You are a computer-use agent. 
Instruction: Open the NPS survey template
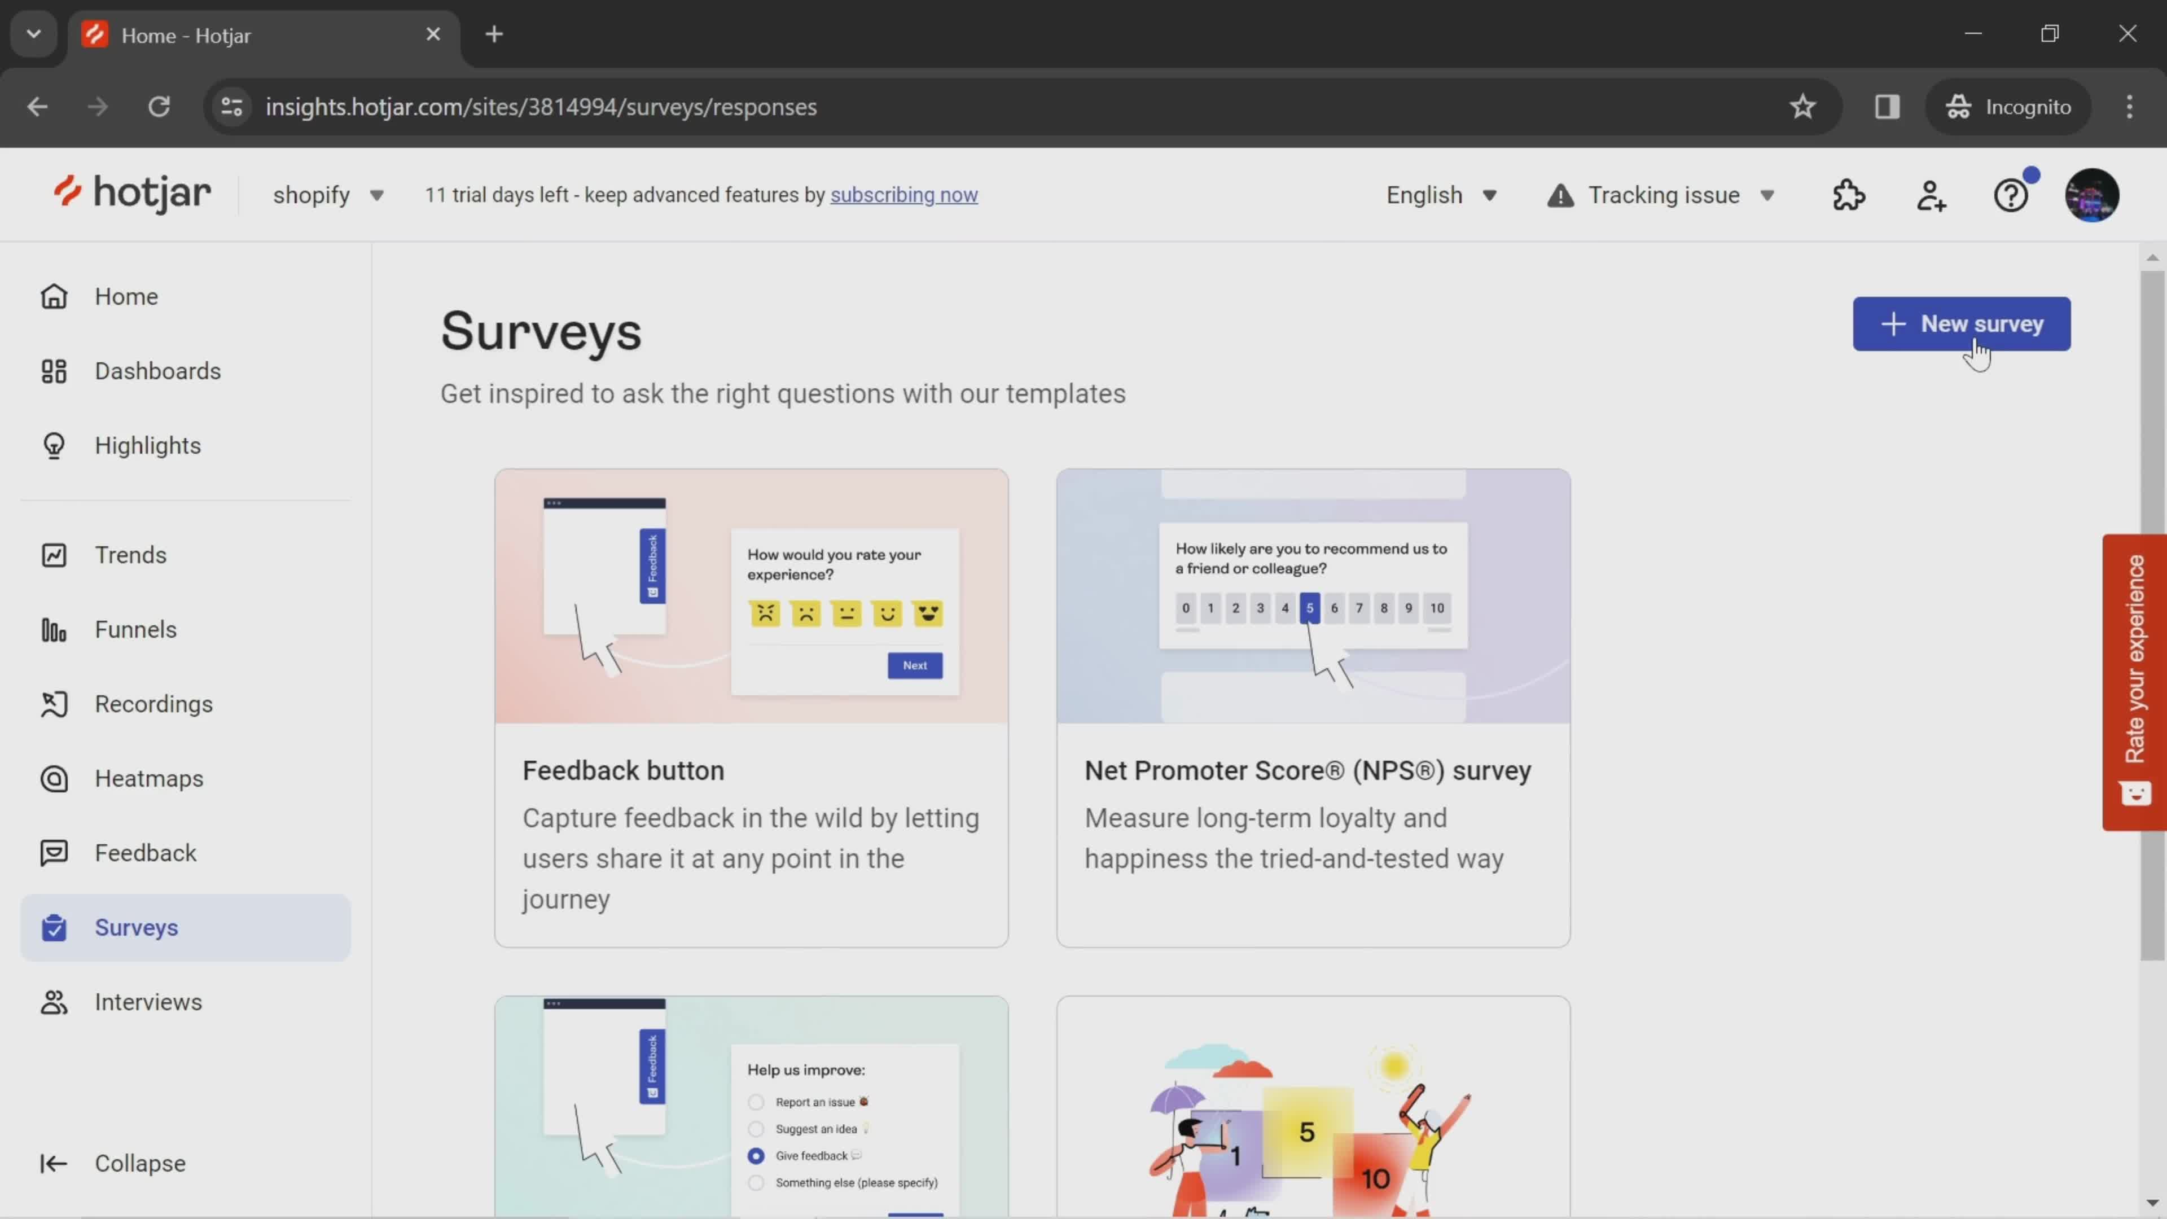click(1315, 708)
